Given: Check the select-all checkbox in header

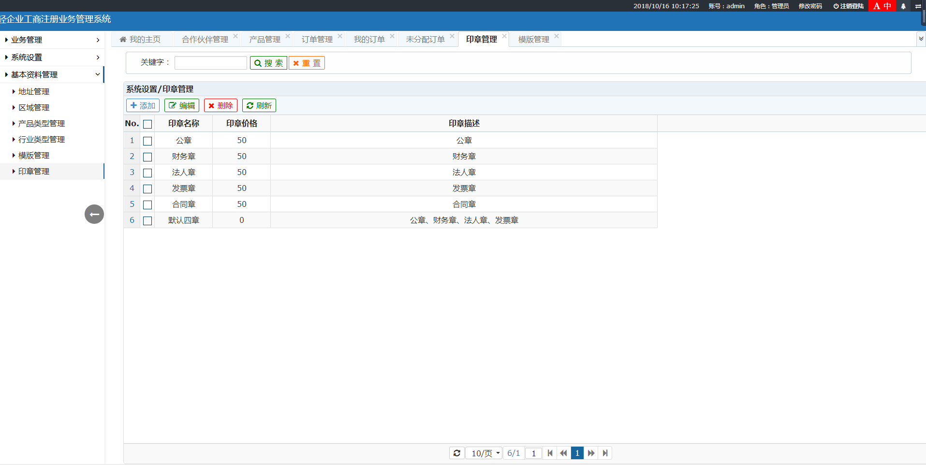Looking at the screenshot, I should pyautogui.click(x=147, y=124).
